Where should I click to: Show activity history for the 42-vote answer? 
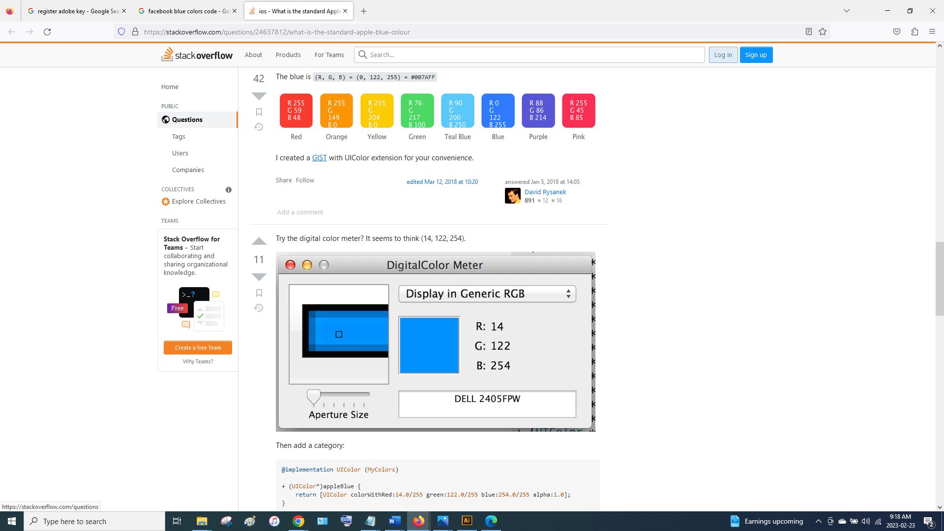tap(259, 127)
